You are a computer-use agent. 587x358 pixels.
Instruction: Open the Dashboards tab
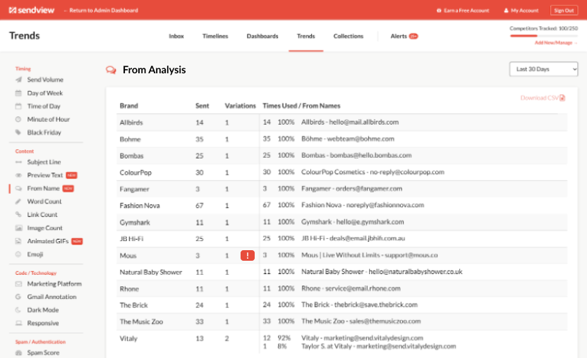tap(262, 36)
